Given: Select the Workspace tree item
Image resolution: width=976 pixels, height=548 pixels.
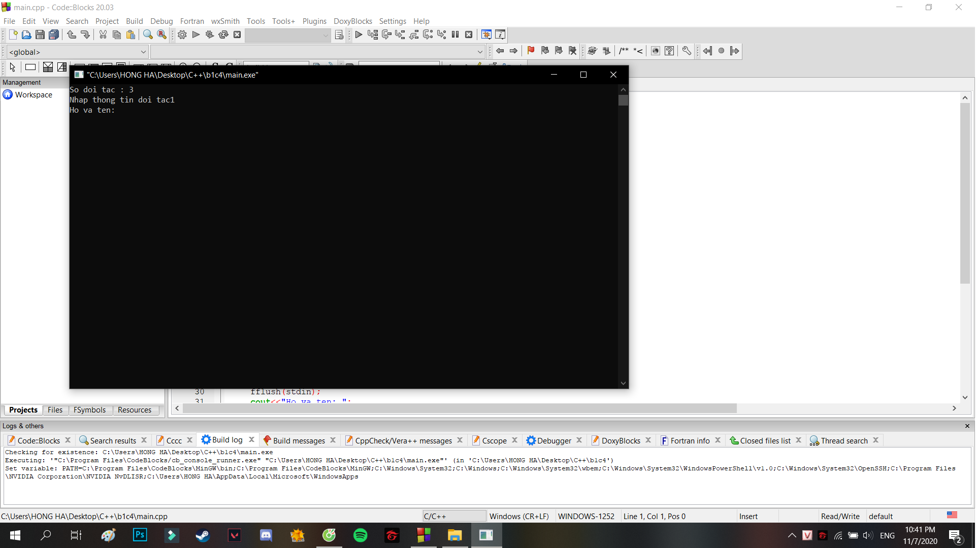Looking at the screenshot, I should (34, 94).
